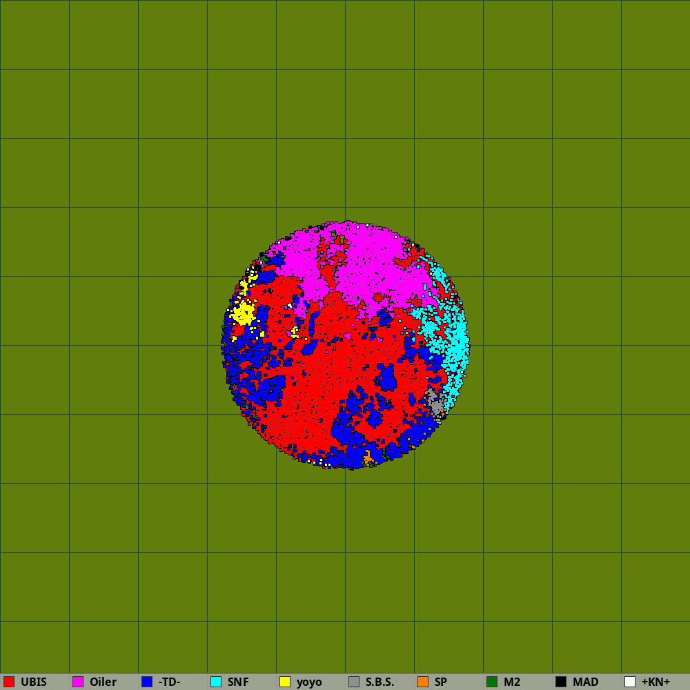Viewport: 690px width, 690px height.
Task: Select the "yoyo" team name label
Action: coord(309,682)
